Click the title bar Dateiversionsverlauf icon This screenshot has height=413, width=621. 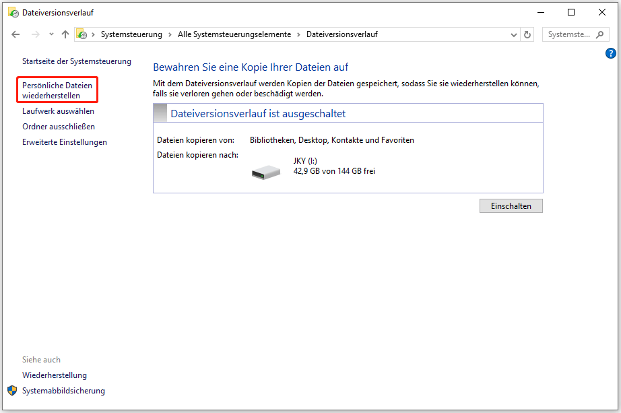[x=13, y=13]
